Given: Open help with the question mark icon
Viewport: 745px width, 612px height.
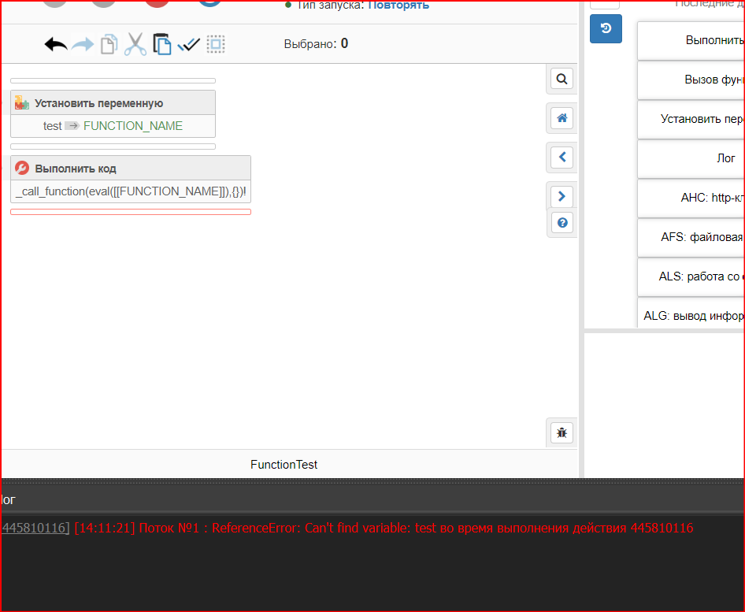Looking at the screenshot, I should point(562,223).
